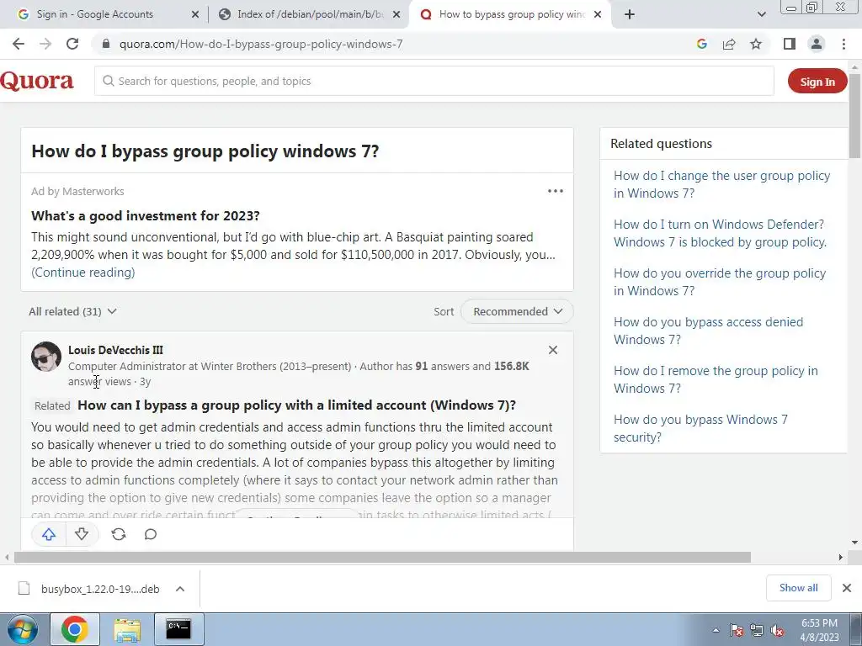Open the Chrome profile menu
This screenshot has width=862, height=646.
click(x=817, y=44)
